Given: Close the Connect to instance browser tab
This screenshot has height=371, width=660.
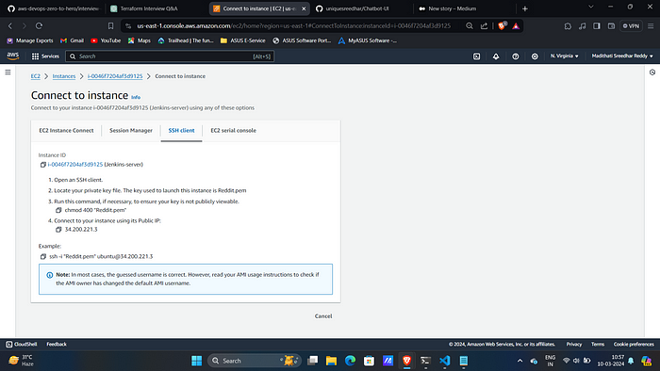Looking at the screenshot, I should [x=304, y=8].
